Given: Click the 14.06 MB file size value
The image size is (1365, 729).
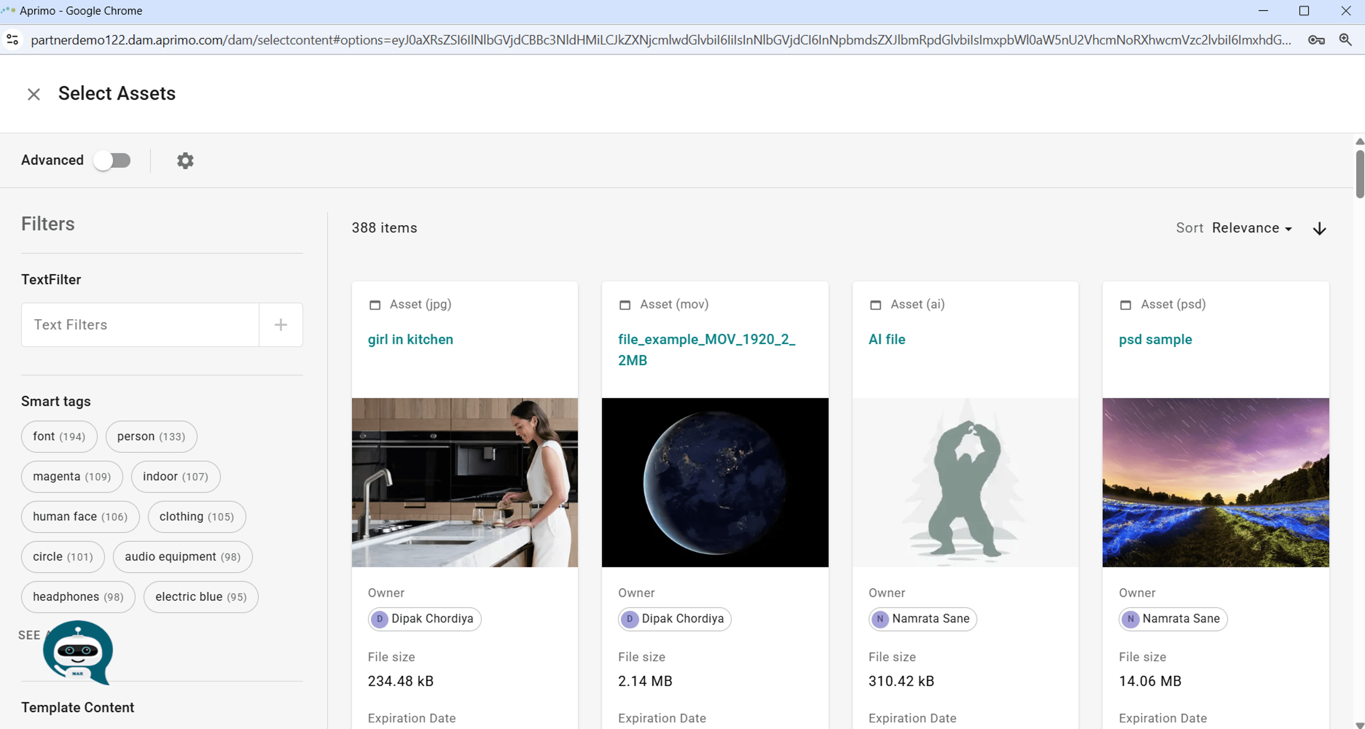Looking at the screenshot, I should 1150,681.
